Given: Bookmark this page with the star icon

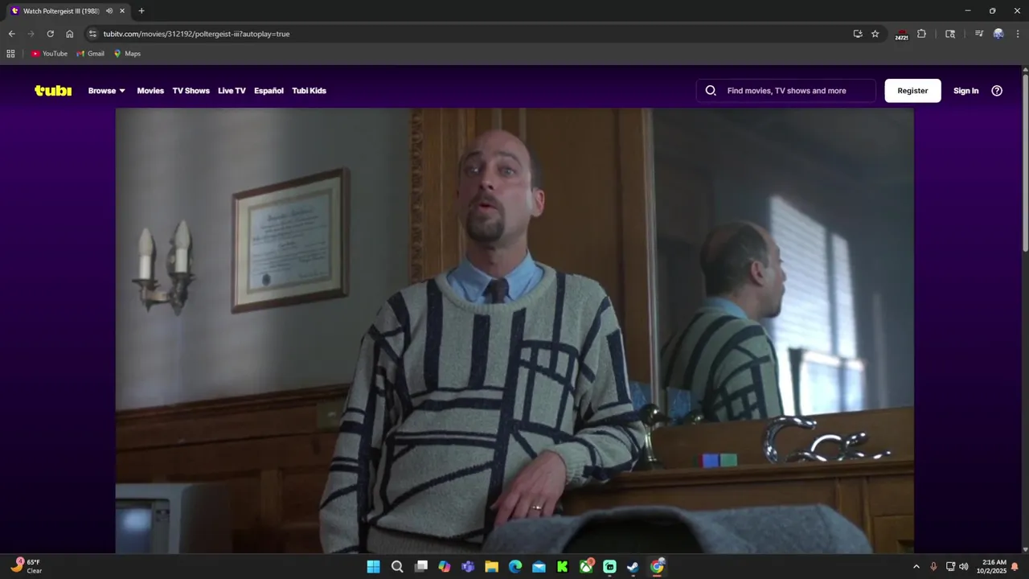Looking at the screenshot, I should point(875,34).
